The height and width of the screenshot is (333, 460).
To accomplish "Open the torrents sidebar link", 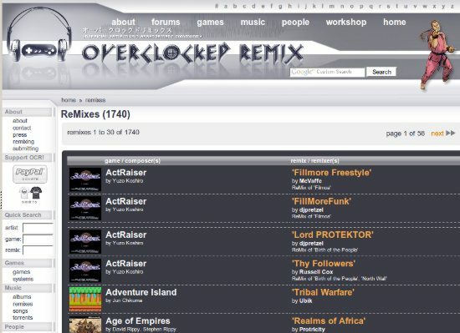I will (23, 318).
